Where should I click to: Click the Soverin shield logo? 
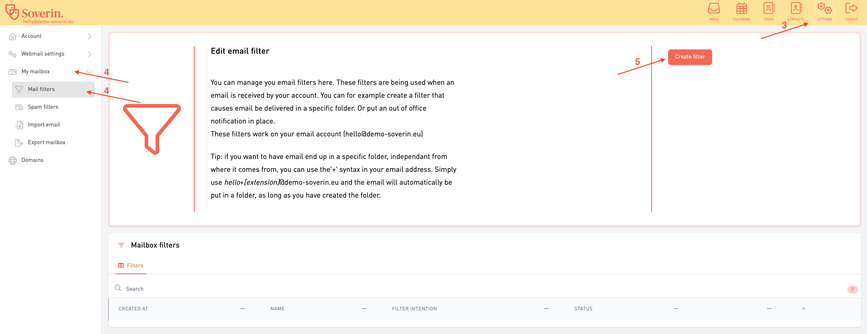[12, 12]
